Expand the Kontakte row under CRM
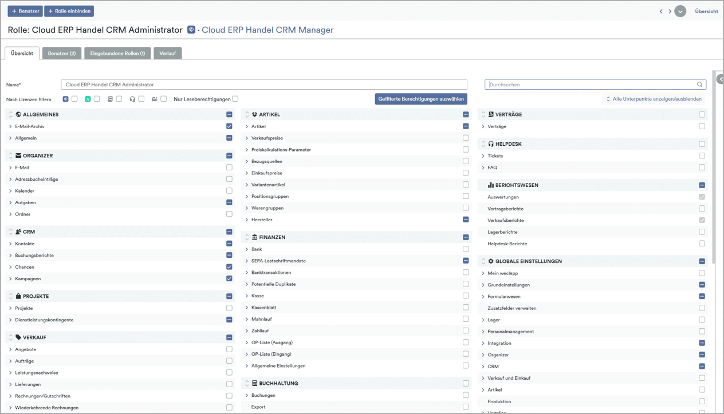 (10, 244)
